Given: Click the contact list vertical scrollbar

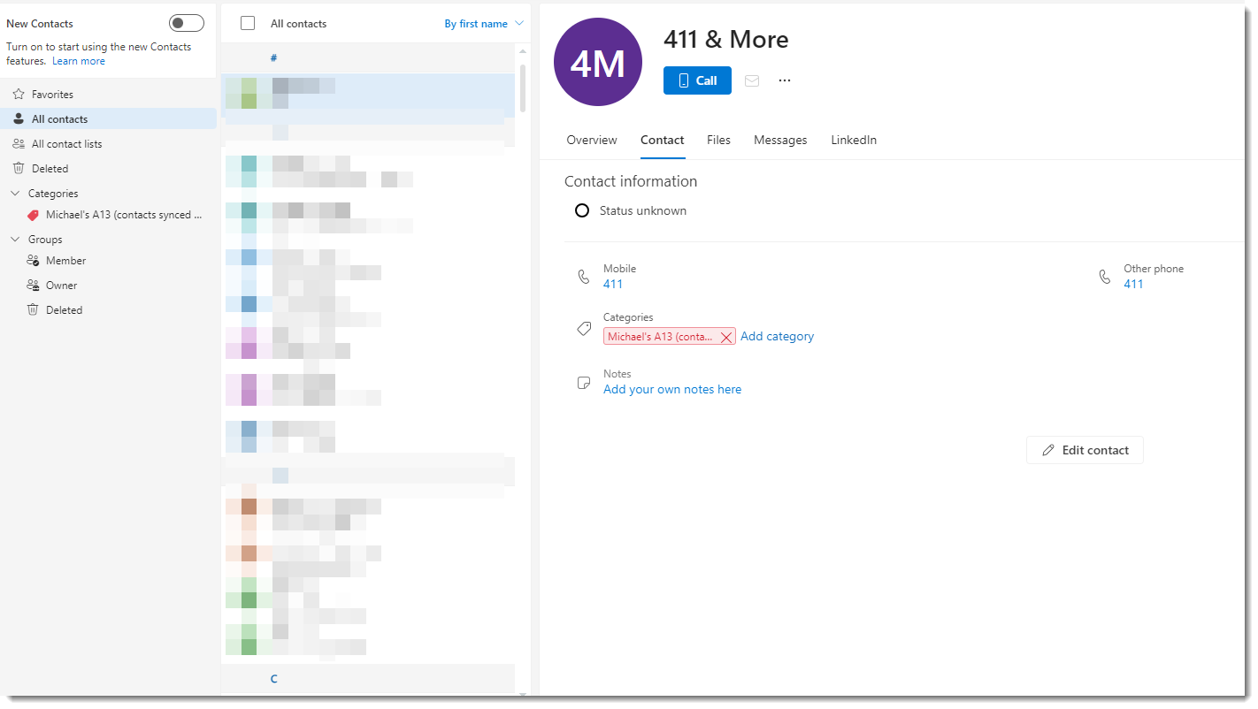Looking at the screenshot, I should pos(523,88).
